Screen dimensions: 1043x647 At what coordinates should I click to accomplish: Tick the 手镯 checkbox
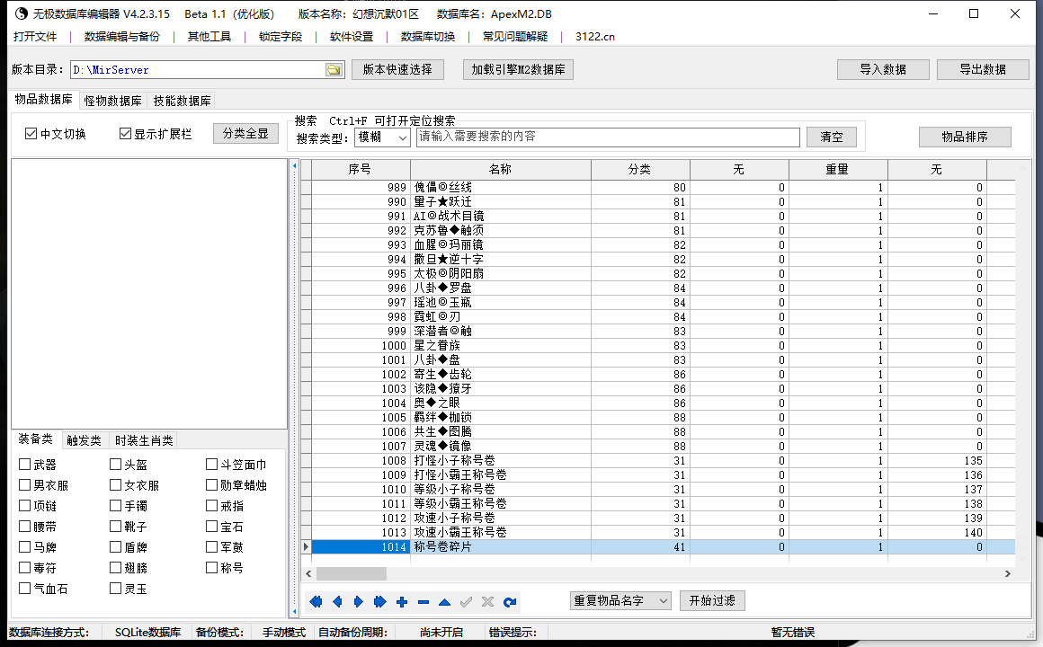click(x=116, y=505)
